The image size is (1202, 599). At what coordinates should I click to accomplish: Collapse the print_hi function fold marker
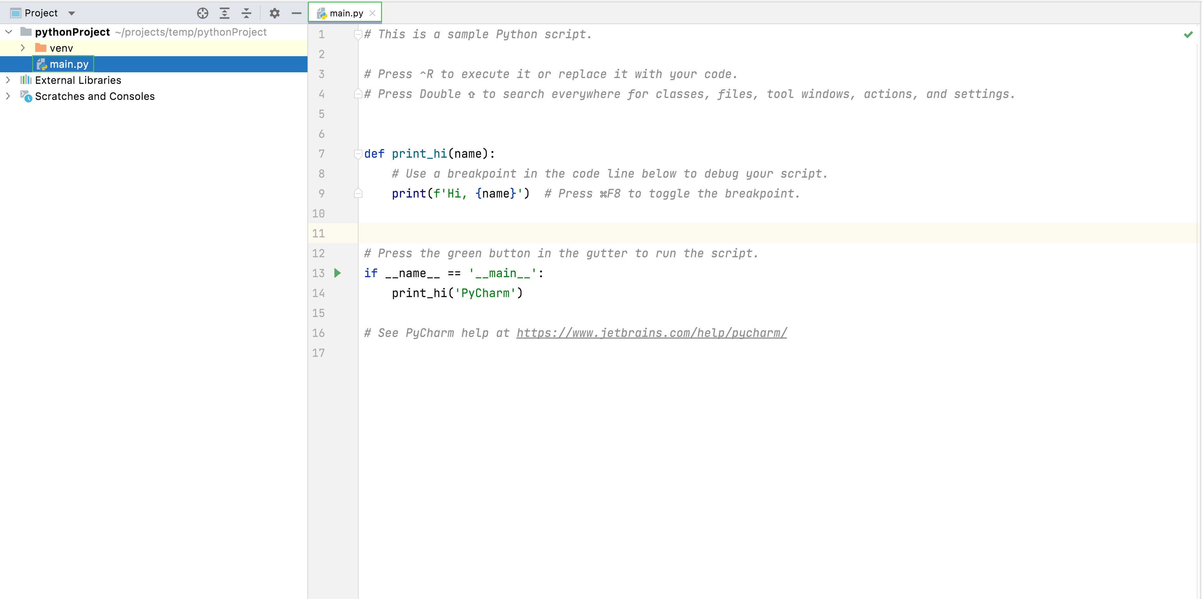tap(358, 154)
